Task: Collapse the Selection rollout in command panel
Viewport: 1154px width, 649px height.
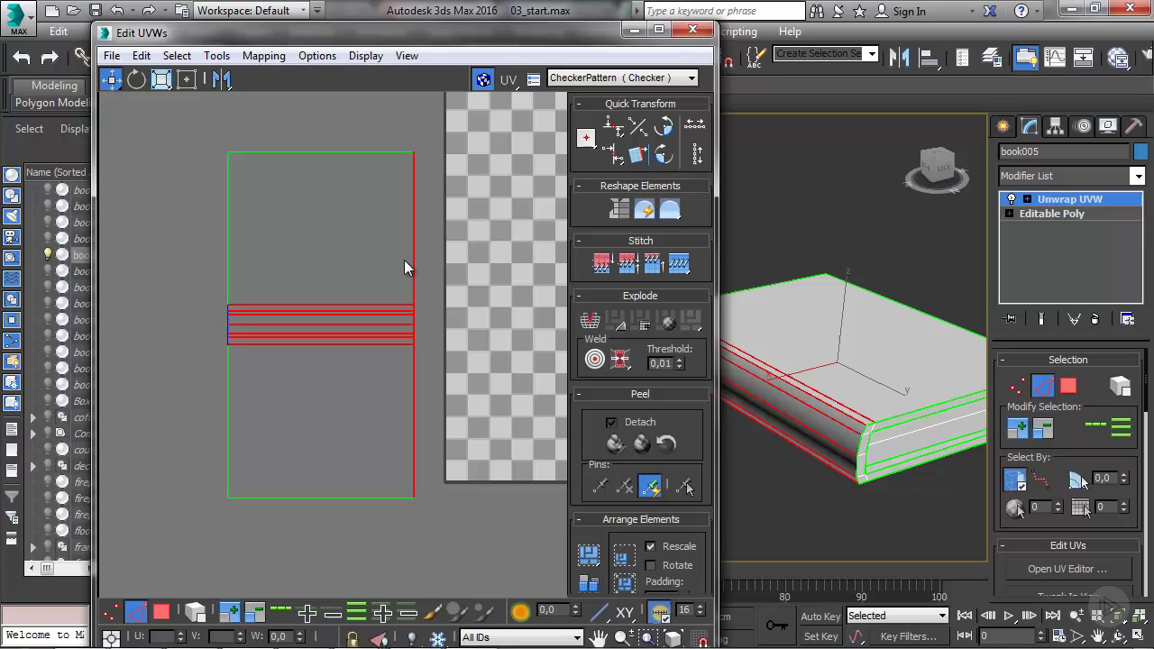Action: [1003, 360]
